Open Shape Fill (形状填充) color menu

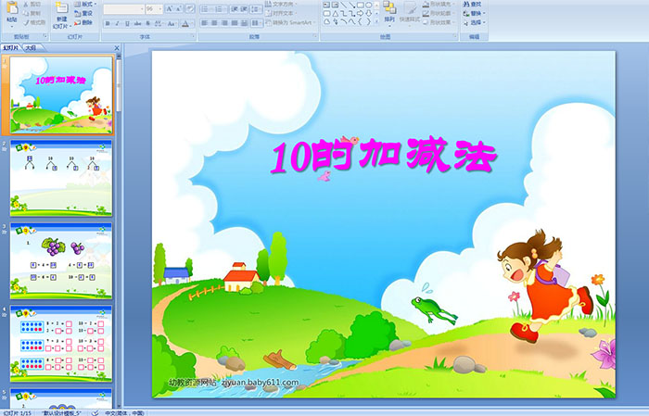(x=439, y=4)
